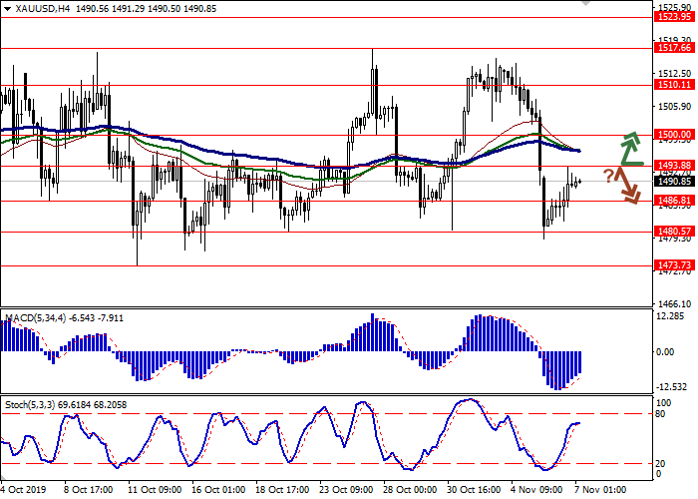The width and height of the screenshot is (698, 499).
Task: Click the brown question mark symbol
Action: (x=607, y=177)
